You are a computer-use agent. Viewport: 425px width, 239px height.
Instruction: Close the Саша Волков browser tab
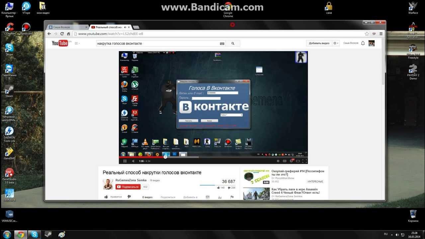click(x=86, y=27)
